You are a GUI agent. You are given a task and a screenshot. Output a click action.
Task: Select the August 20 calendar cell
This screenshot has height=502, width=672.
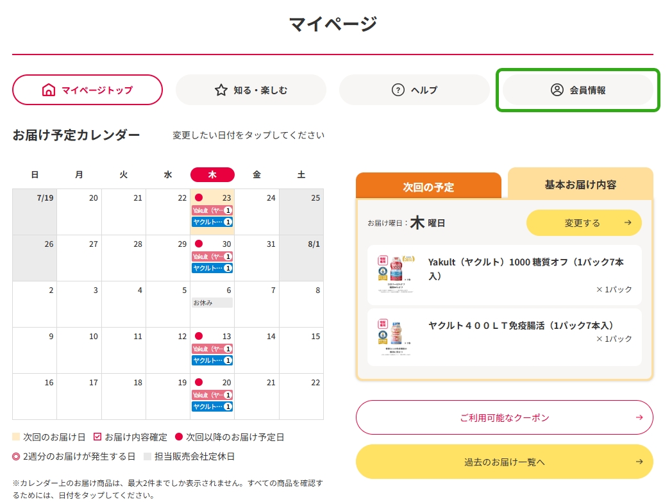tap(212, 396)
